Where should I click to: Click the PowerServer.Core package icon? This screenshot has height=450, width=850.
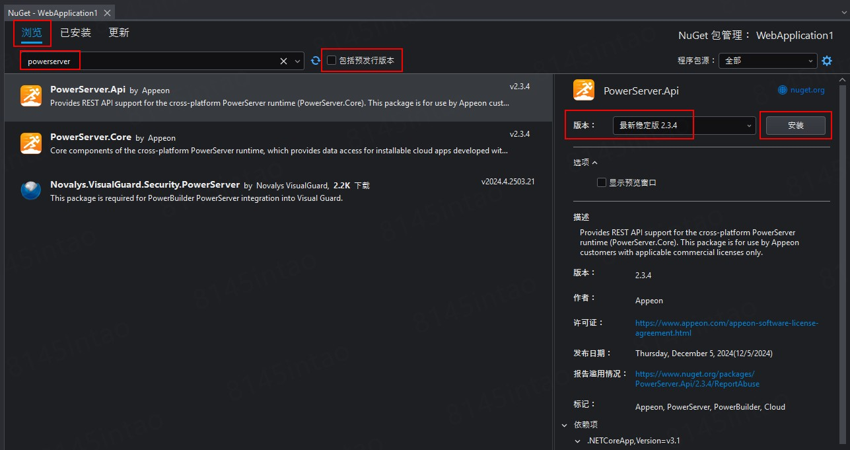click(31, 143)
